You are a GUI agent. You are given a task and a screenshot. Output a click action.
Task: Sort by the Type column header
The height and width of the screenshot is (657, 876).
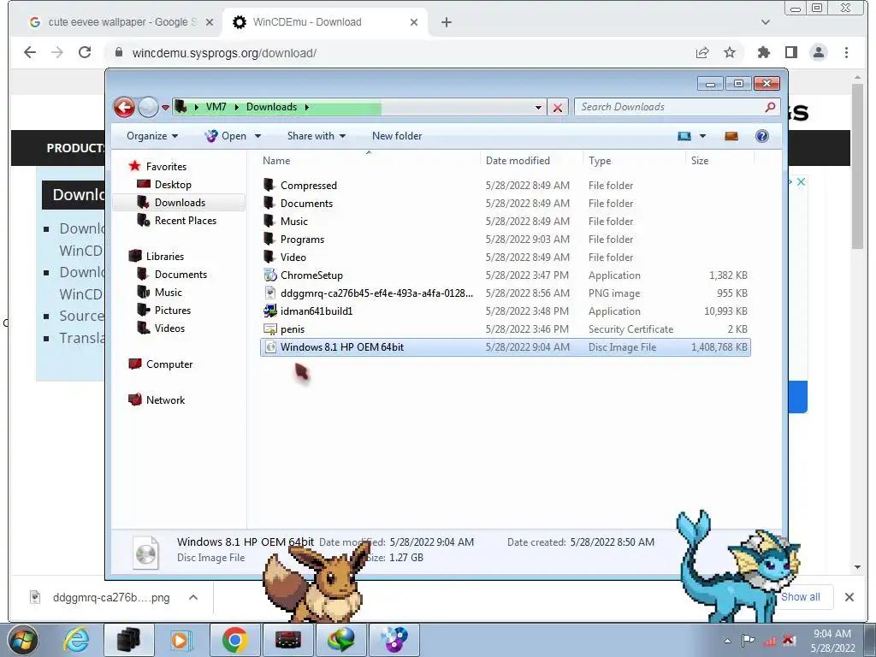(x=634, y=160)
